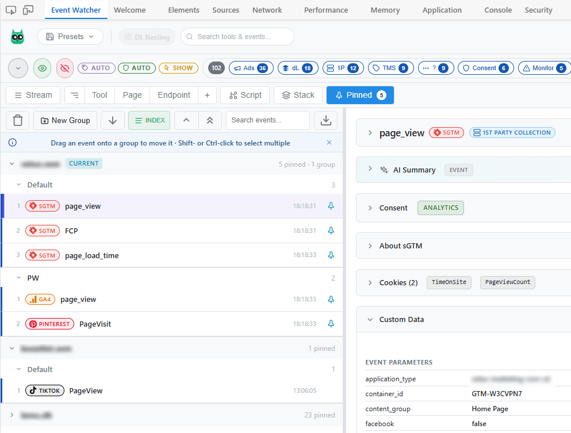Collapse the Custom Data section
571x433 pixels.
tap(370, 319)
